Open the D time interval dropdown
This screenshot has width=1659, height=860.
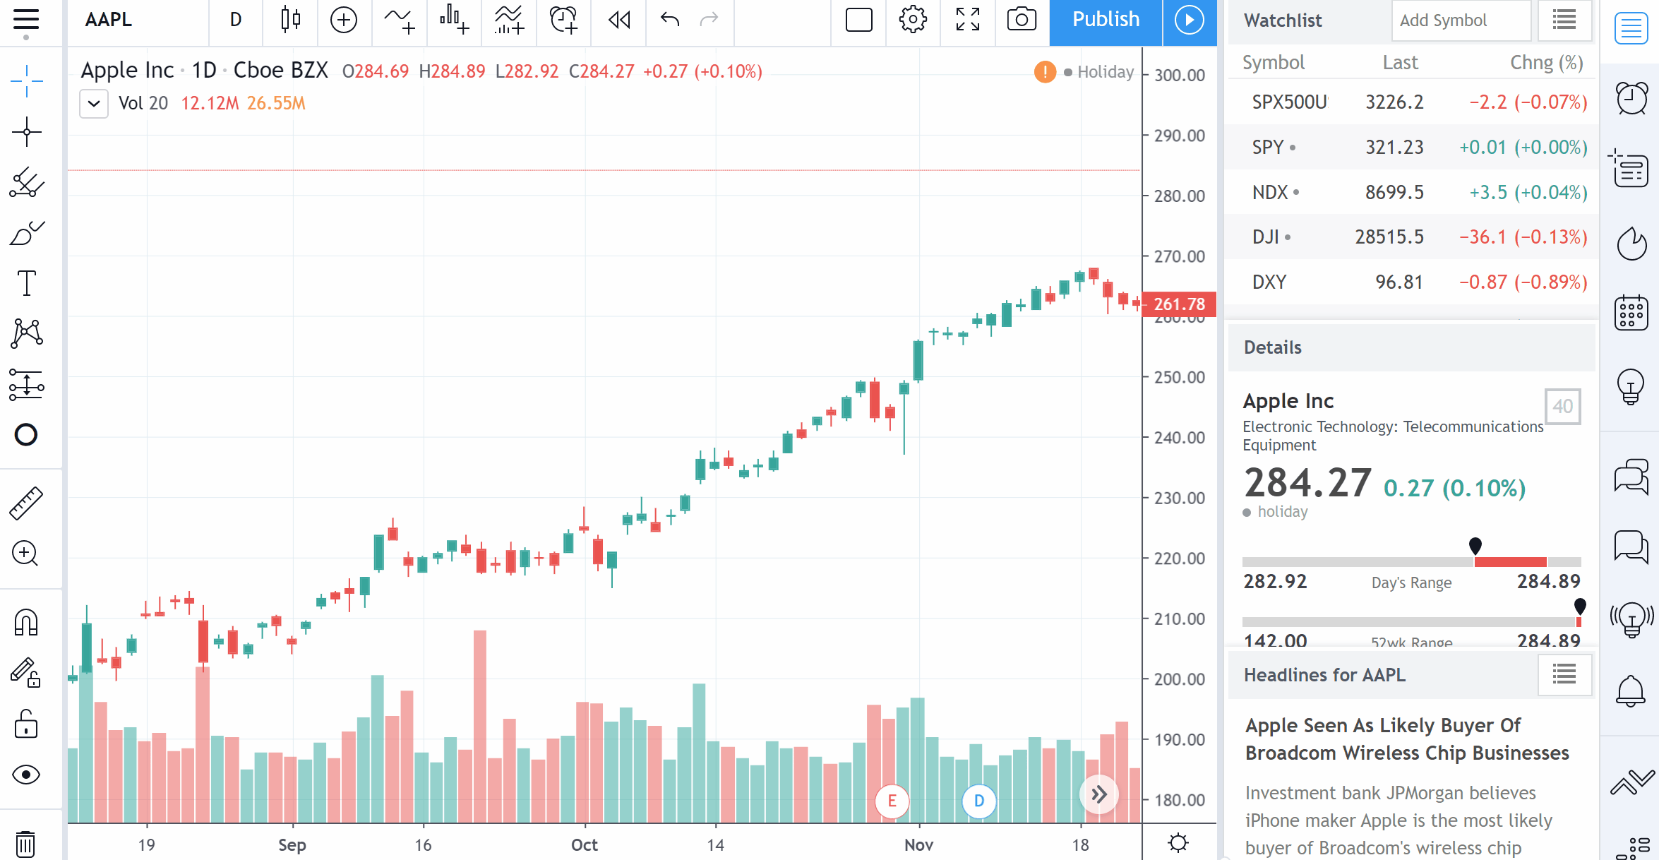click(236, 20)
